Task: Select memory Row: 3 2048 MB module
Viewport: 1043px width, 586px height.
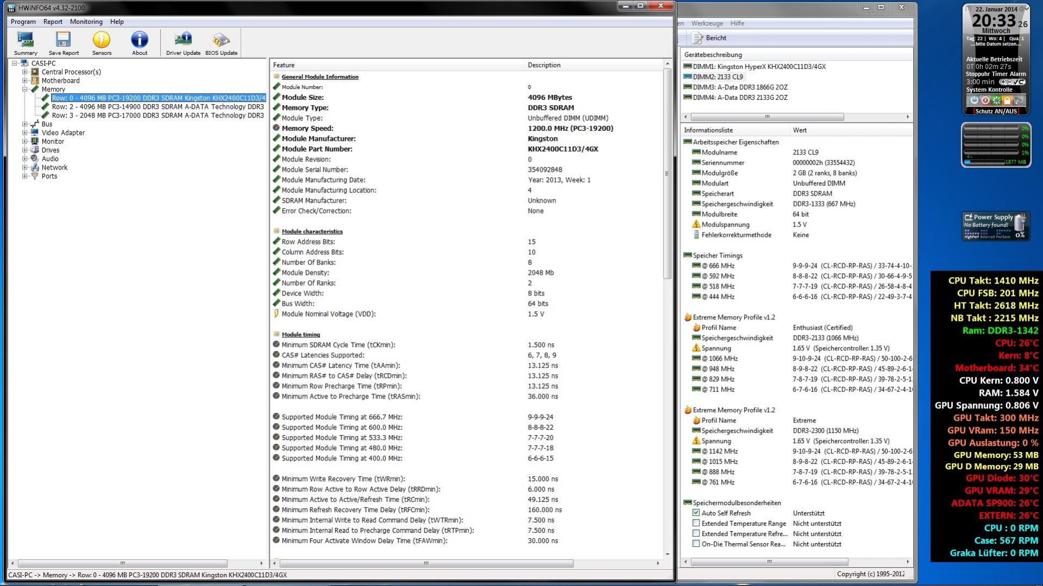Action: [x=158, y=115]
